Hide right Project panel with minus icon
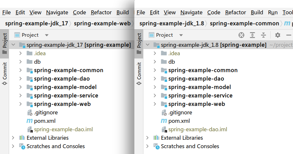Image resolution: width=293 pixels, height=154 pixels. (289, 35)
